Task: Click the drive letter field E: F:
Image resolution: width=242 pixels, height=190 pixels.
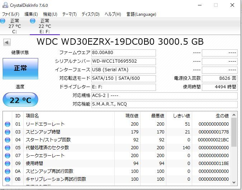Action: 124,87
